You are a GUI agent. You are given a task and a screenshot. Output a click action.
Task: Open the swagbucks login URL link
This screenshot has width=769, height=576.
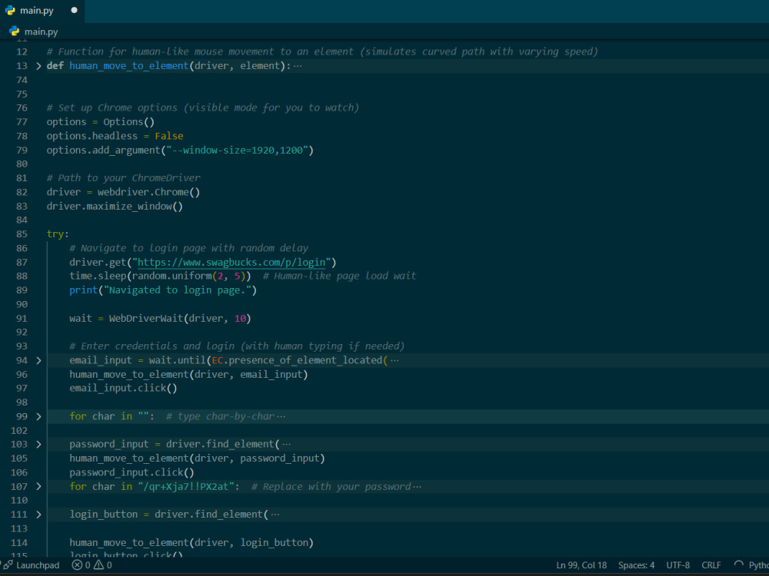231,262
